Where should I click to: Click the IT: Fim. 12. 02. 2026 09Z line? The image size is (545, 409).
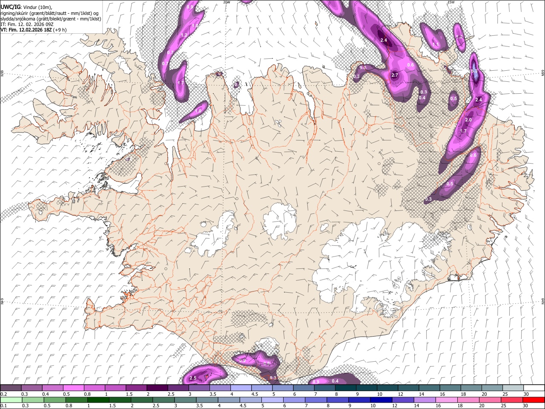(27, 24)
